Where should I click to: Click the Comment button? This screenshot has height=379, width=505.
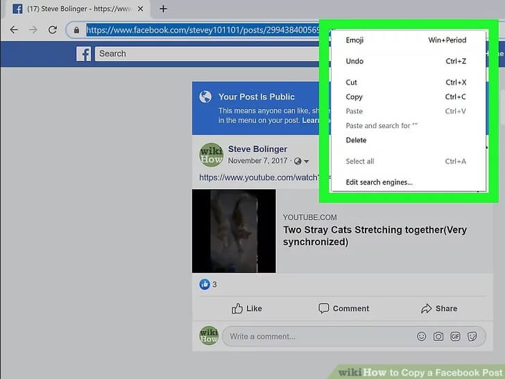click(x=343, y=308)
